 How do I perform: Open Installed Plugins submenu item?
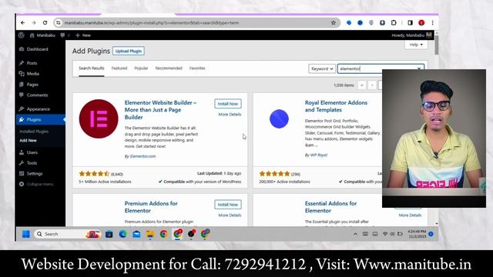coord(34,132)
